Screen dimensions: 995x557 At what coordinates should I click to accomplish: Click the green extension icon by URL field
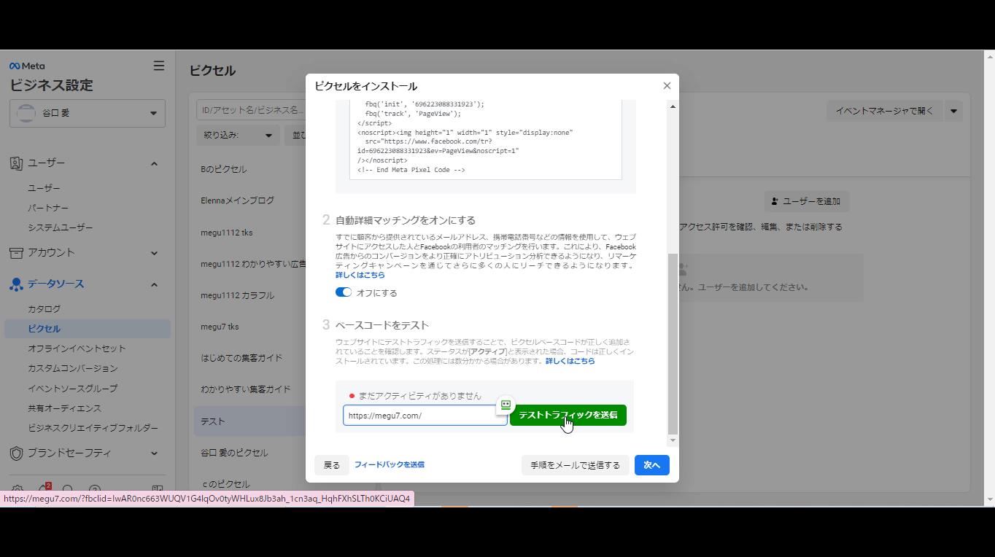506,405
